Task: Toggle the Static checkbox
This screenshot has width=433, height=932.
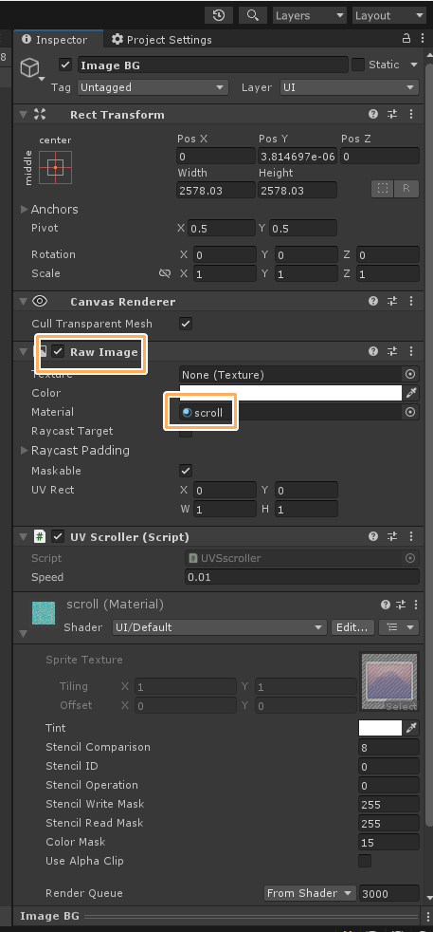Action: click(x=358, y=65)
